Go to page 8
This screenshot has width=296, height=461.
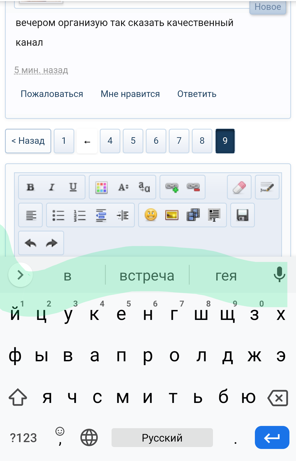tap(202, 141)
